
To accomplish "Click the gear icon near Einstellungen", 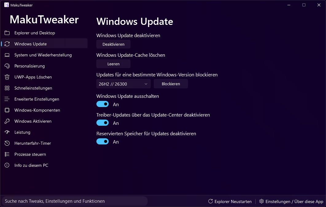I will point(262,201).
